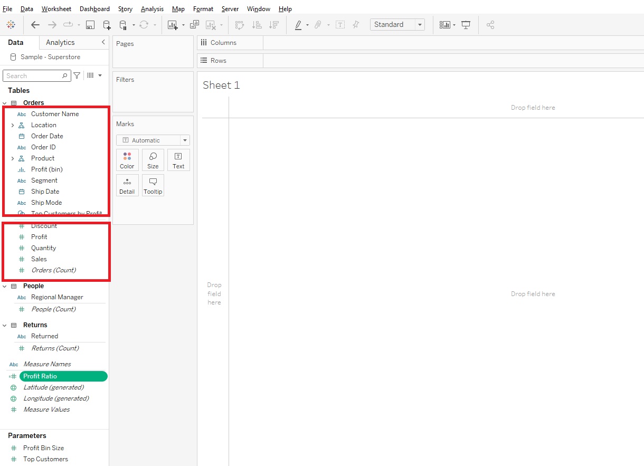Viewport: 644px width, 466px height.
Task: Click the Undo back arrow
Action: pyautogui.click(x=35, y=25)
